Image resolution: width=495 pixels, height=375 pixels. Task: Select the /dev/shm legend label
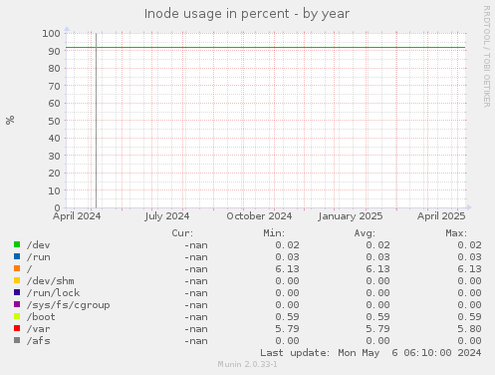(50, 281)
